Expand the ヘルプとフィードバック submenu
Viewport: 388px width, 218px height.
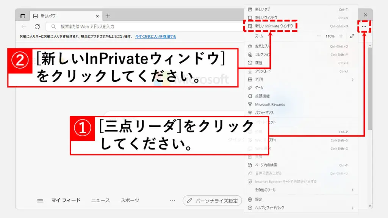(352, 208)
